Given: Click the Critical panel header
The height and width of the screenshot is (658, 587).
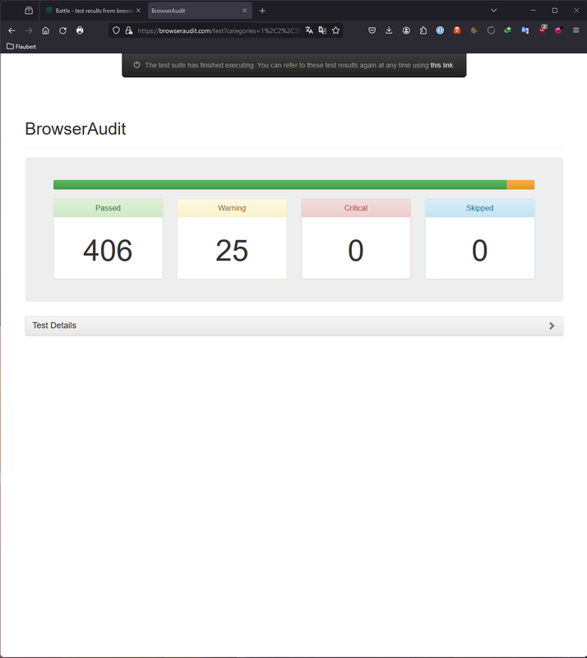Looking at the screenshot, I should tap(356, 208).
